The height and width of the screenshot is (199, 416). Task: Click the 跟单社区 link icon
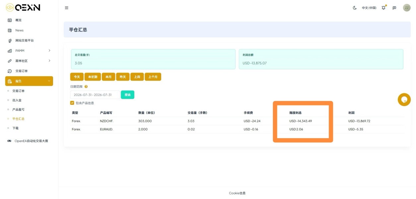pyautogui.click(x=10, y=61)
